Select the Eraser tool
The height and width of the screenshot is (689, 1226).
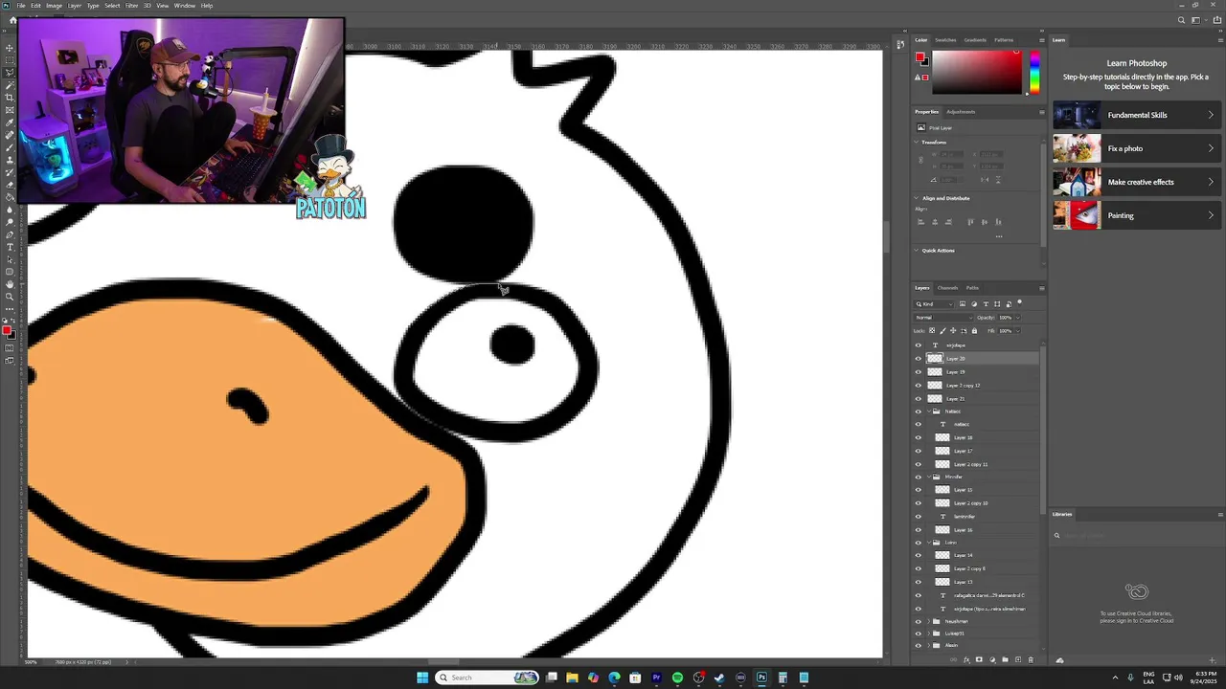click(10, 184)
